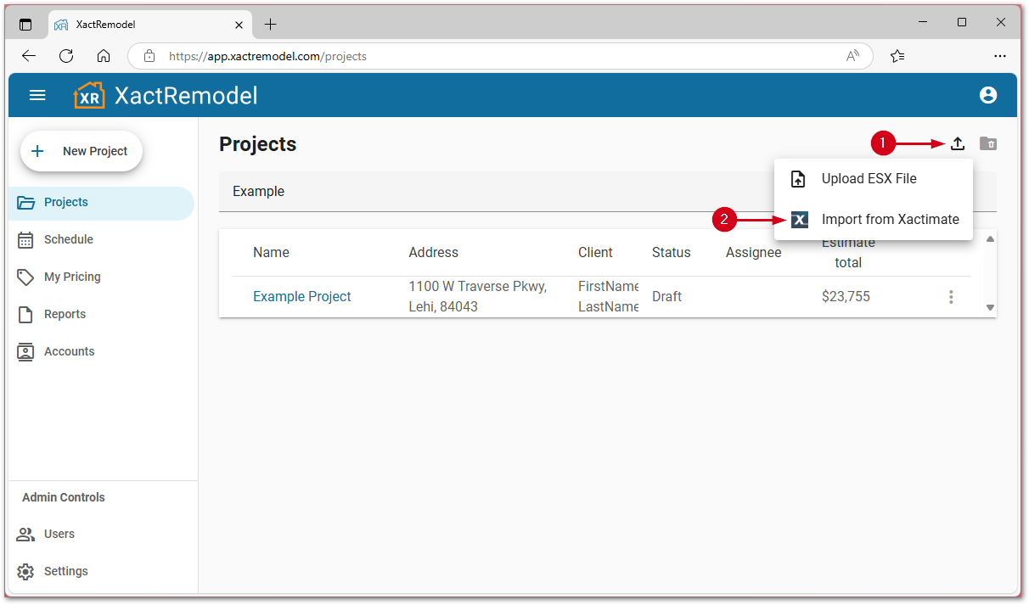Go back with browser back arrow
Image resolution: width=1029 pixels, height=605 pixels.
(x=29, y=56)
